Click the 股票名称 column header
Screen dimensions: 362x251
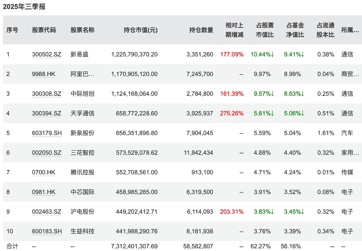82,30
